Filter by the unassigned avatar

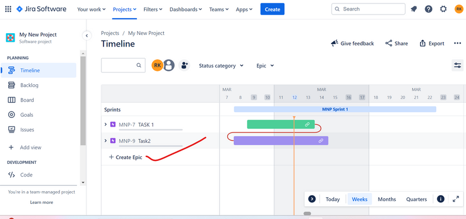(169, 66)
